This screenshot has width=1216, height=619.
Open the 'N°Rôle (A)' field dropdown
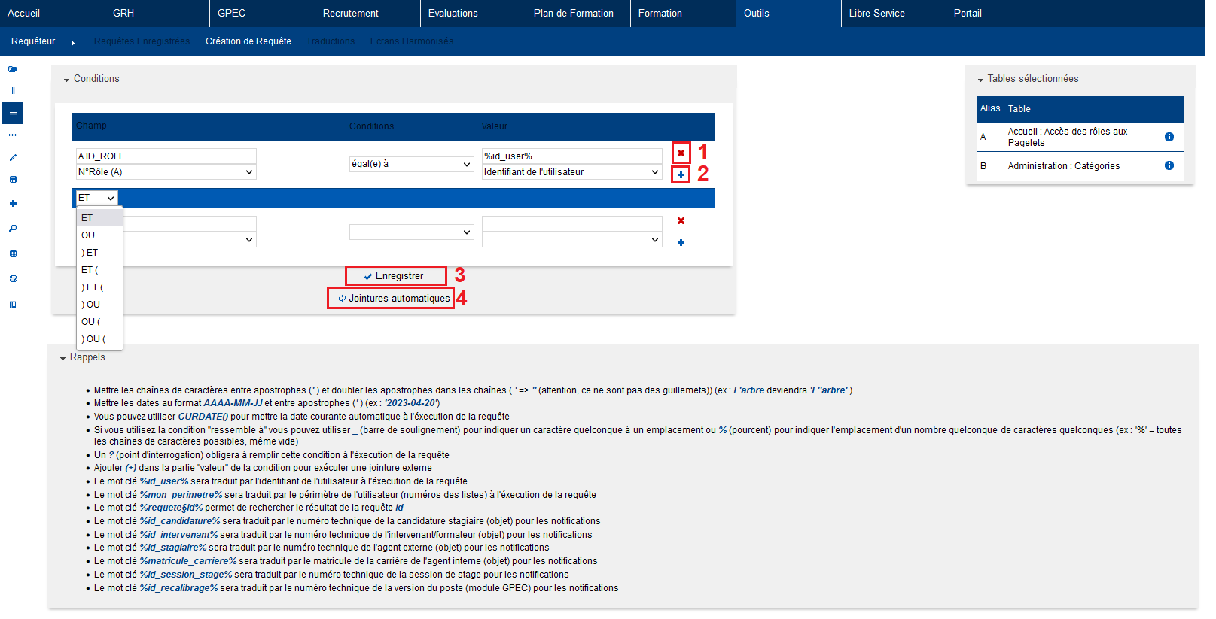[166, 172]
